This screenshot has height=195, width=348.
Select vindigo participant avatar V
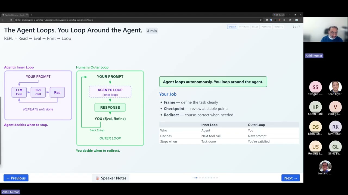(335, 107)
